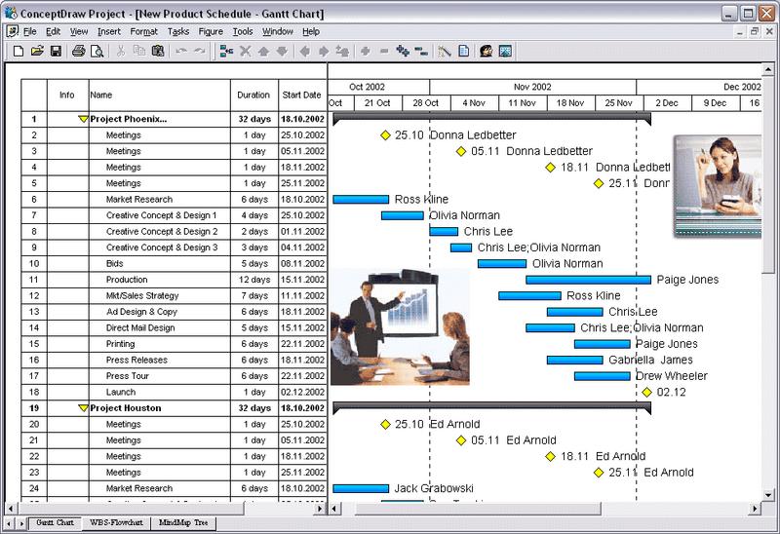The image size is (780, 534).
Task: Click the task list horizontal scrollbar right arrow
Action: pyautogui.click(x=318, y=509)
